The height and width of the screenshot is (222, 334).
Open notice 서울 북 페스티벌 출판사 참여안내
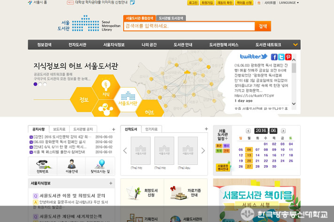tap(59, 152)
